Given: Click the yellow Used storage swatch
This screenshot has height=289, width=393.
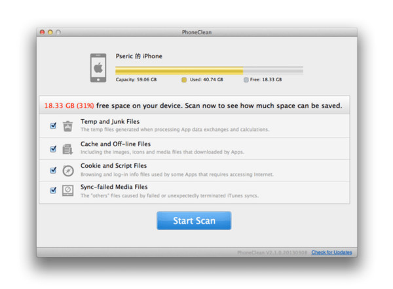Looking at the screenshot, I should coord(184,79).
